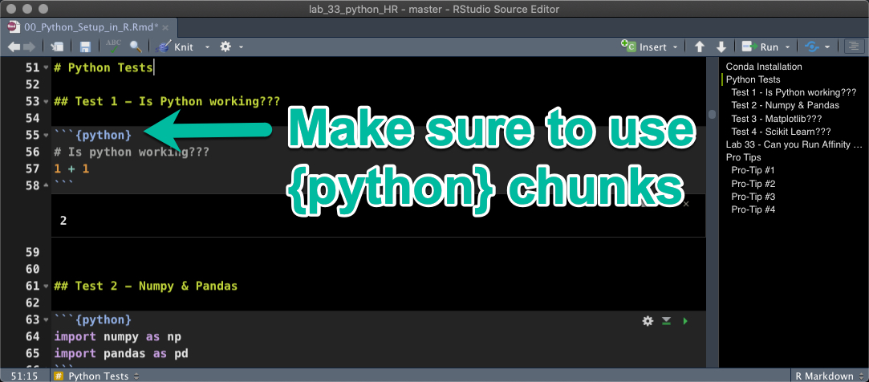
Task: Click 'import numpy as np' on line 64
Action: (117, 336)
